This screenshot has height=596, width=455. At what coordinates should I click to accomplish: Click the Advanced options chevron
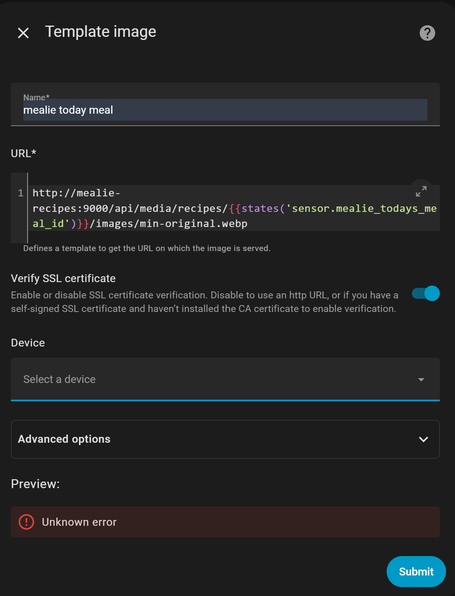point(423,439)
